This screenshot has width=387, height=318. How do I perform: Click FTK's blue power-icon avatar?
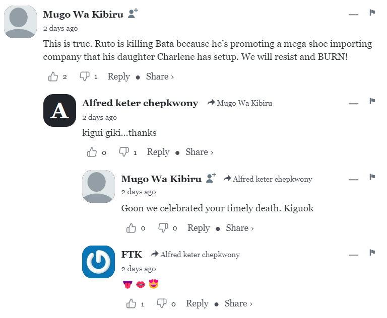[x=99, y=262]
